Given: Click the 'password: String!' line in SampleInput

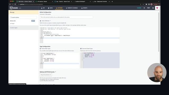Looking at the screenshot, I should click(49, 61).
